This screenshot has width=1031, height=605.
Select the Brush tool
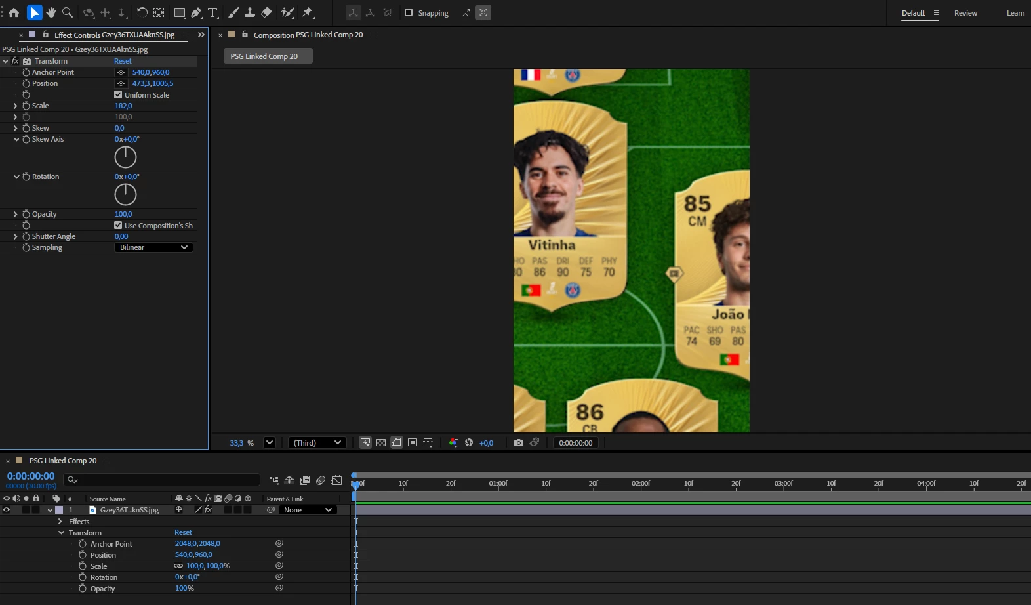(x=233, y=12)
